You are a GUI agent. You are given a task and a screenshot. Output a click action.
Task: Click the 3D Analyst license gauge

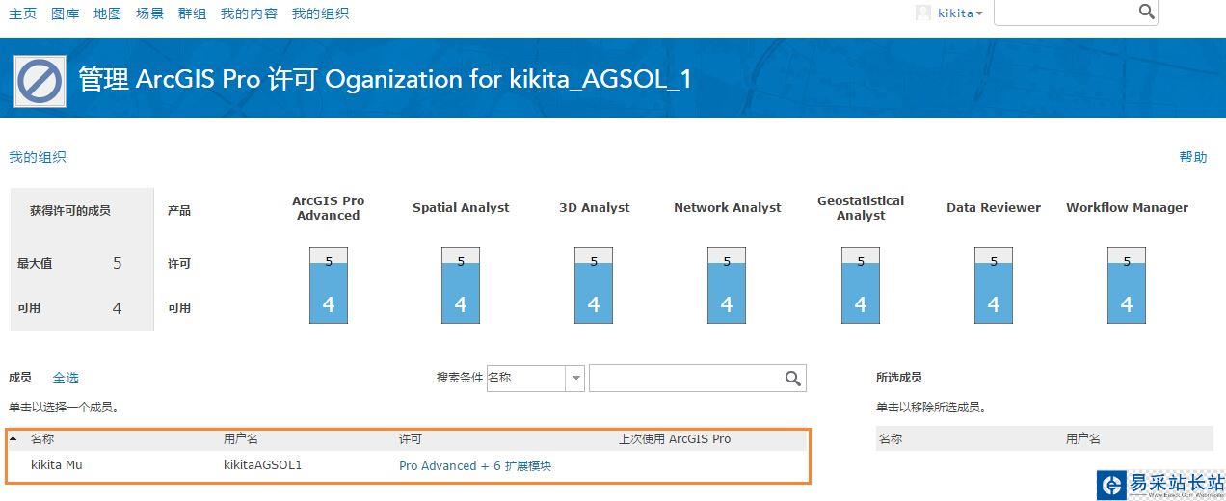pos(594,285)
